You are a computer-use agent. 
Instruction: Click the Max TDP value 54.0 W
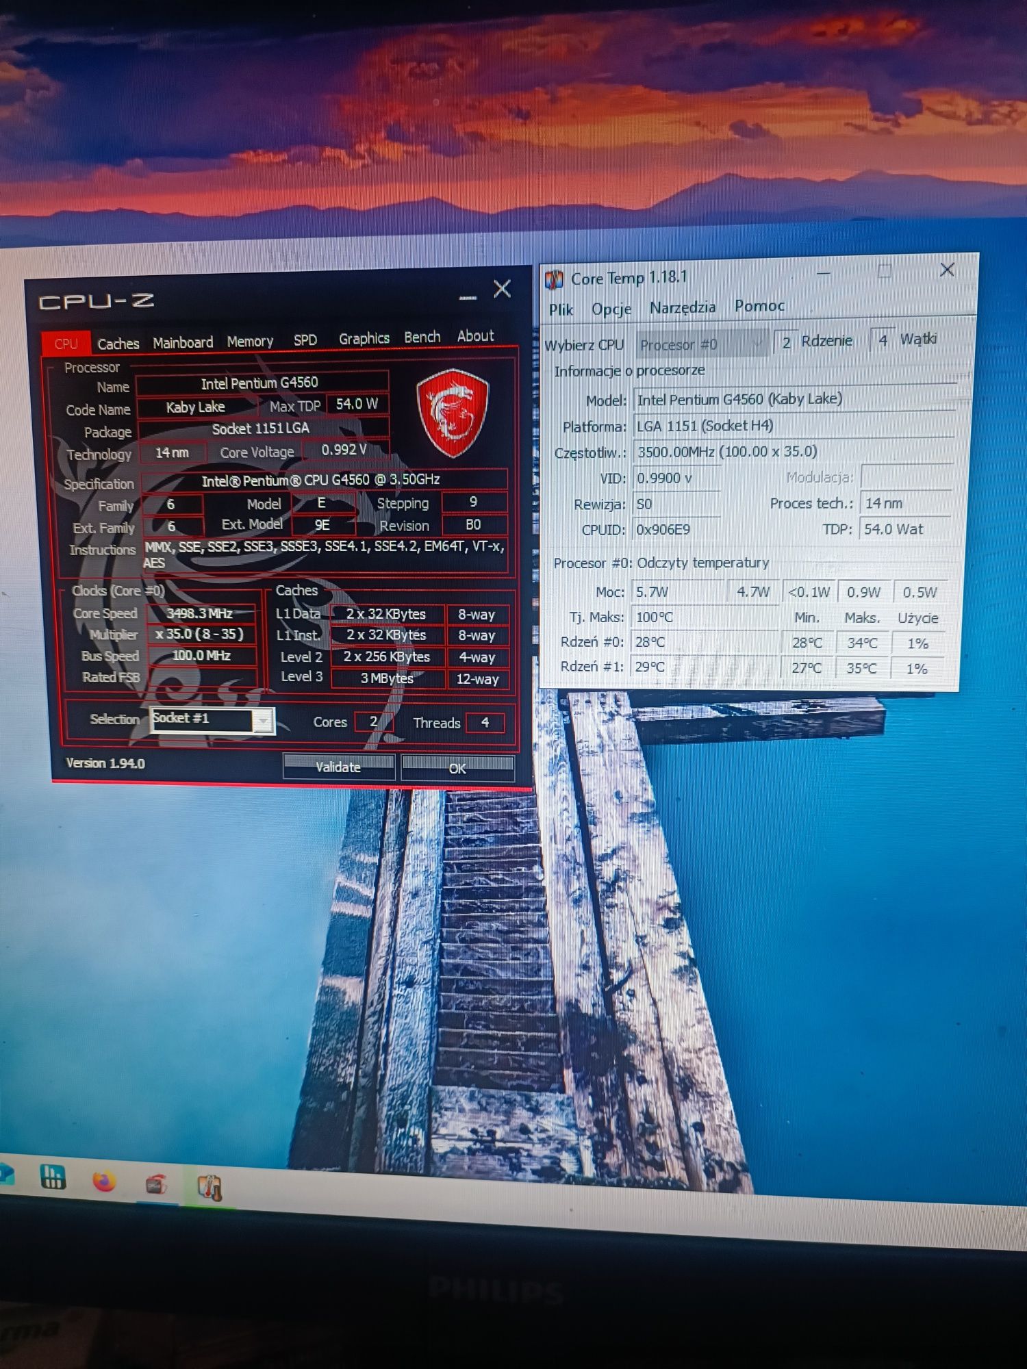[357, 404]
